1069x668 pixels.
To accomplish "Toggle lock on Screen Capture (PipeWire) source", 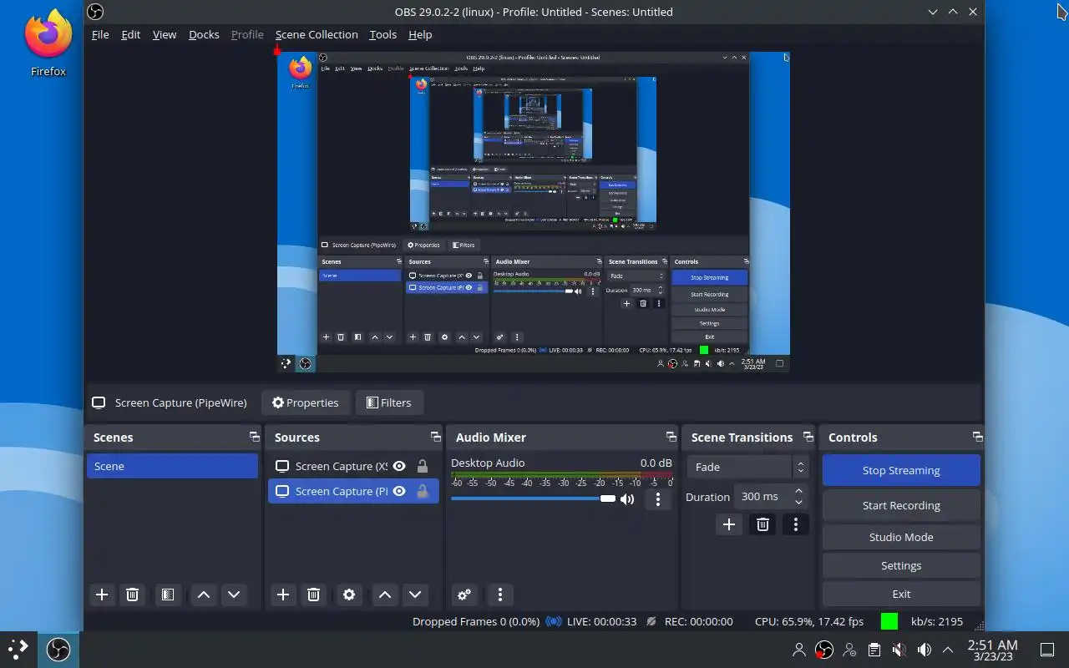I will (423, 491).
